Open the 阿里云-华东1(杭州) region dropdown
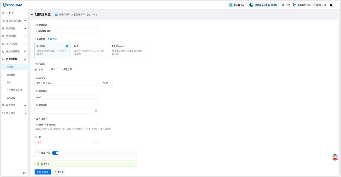The width and height of the screenshot is (341, 177). click(x=66, y=125)
